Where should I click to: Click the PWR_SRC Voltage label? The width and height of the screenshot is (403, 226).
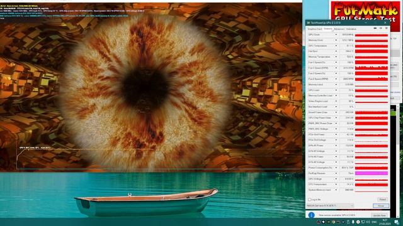pos(318,129)
